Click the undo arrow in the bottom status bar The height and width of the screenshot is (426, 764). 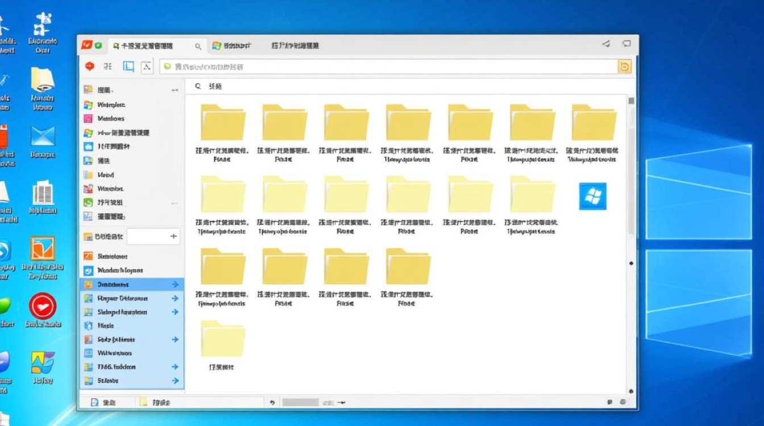(x=272, y=402)
